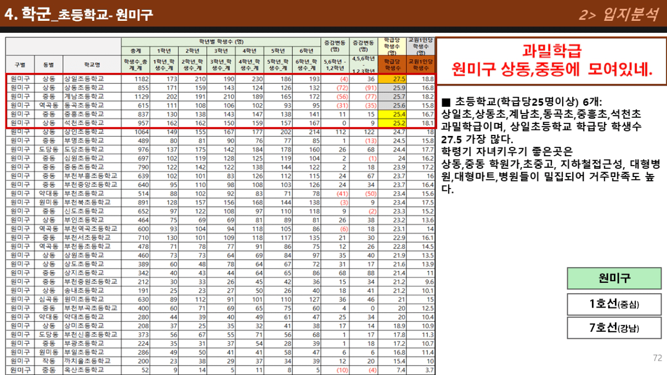Select the 1호선(중심) button
The height and width of the screenshot is (375, 667).
click(x=614, y=304)
